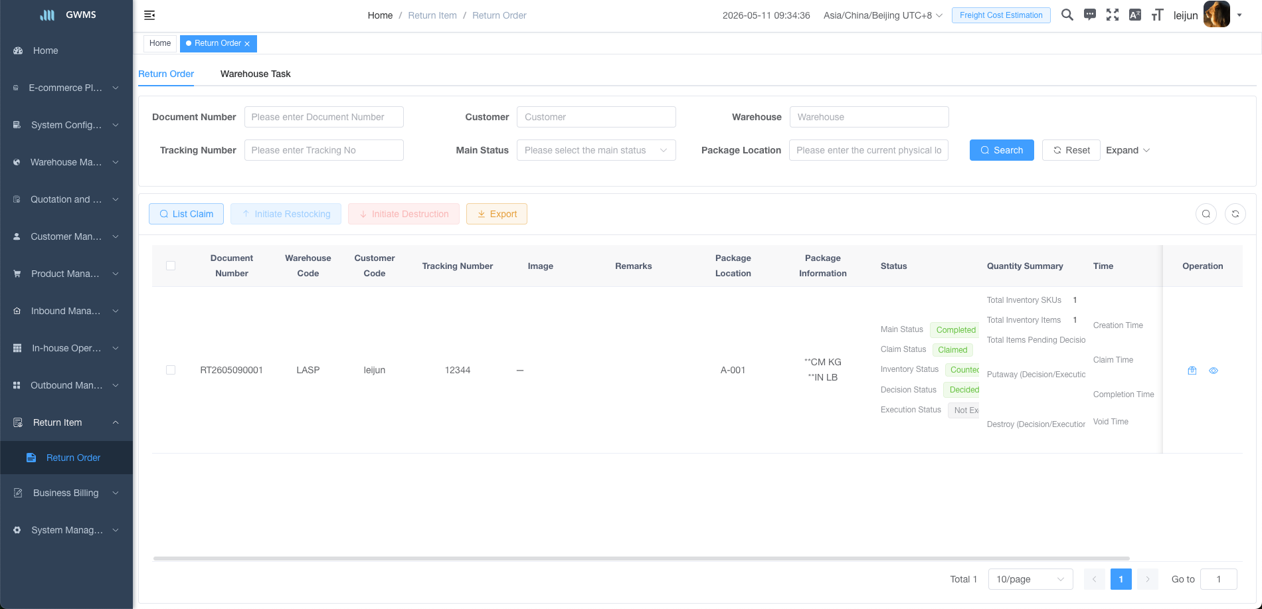Collapse the Return Item sidebar menu

(x=66, y=422)
